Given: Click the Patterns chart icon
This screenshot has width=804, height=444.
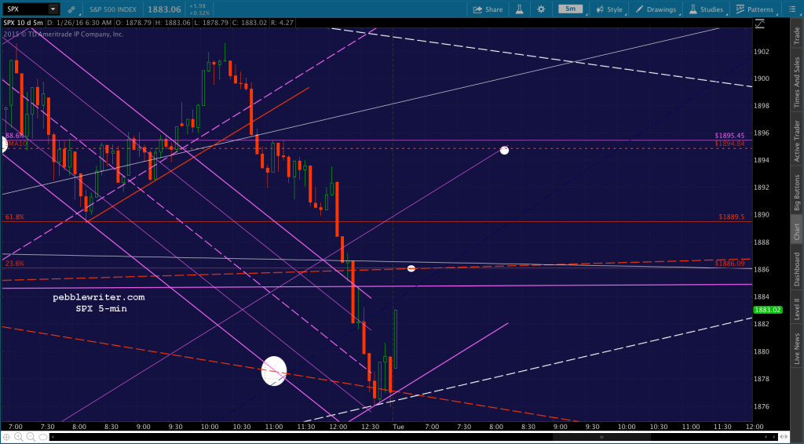Looking at the screenshot, I should click(x=740, y=9).
